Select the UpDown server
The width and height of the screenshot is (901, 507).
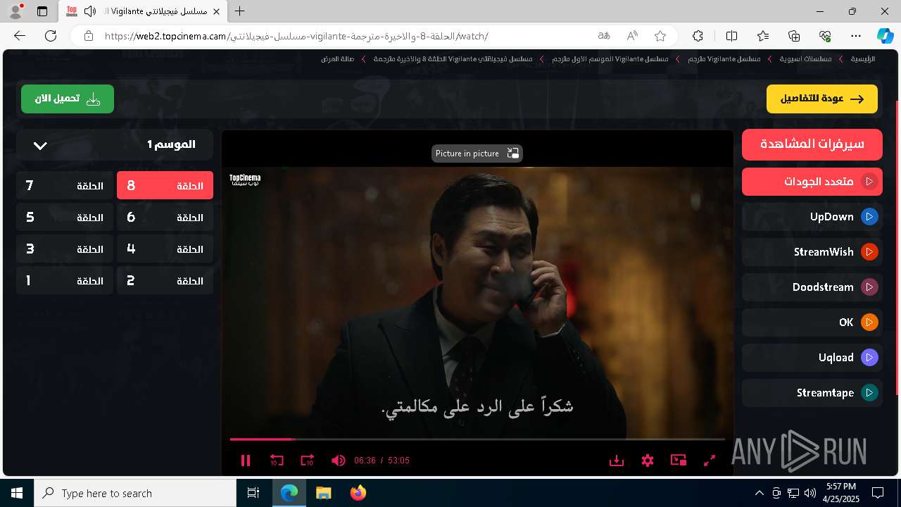click(812, 217)
